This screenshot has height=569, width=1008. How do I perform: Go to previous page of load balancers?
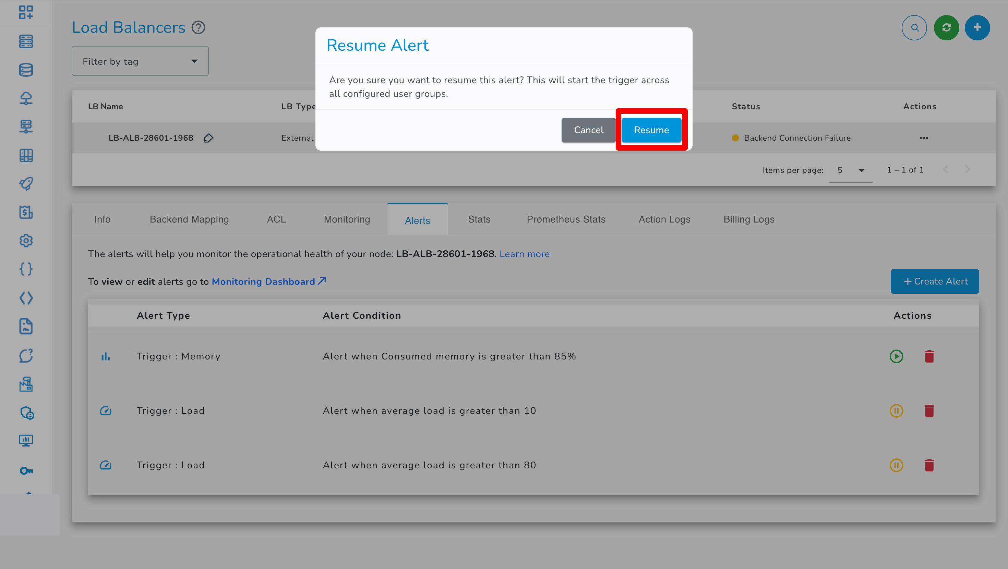pos(945,169)
